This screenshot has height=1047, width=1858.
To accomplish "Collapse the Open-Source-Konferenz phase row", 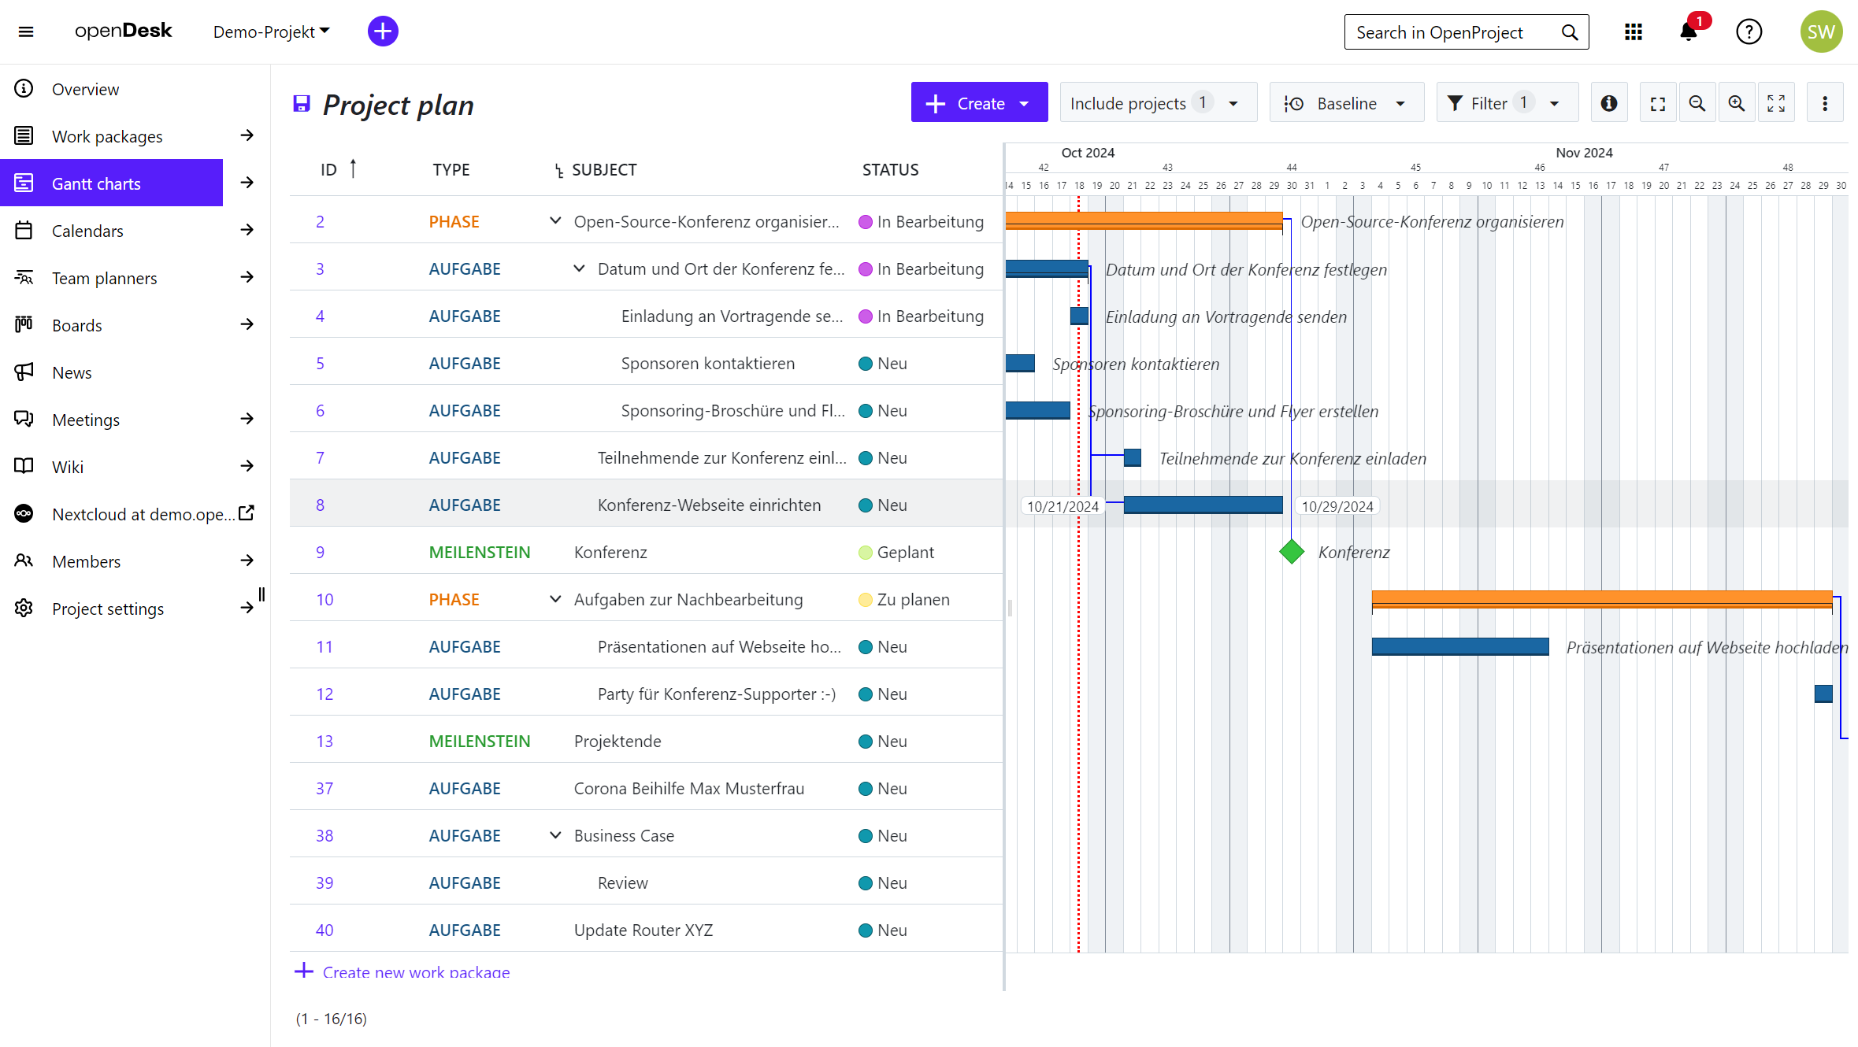I will click(x=555, y=221).
